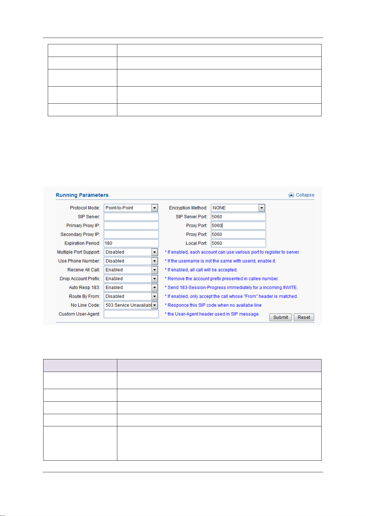Image resolution: width=366 pixels, height=516 pixels.
Task: Click the Local Port field
Action: [238, 243]
